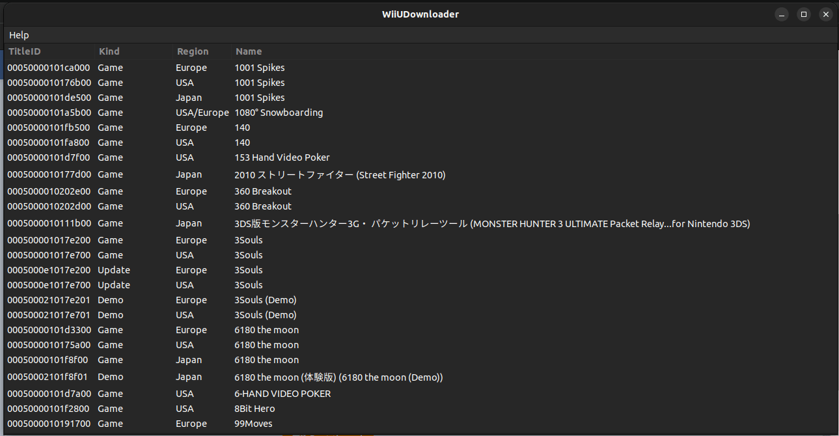Click the Name column header

pyautogui.click(x=249, y=51)
